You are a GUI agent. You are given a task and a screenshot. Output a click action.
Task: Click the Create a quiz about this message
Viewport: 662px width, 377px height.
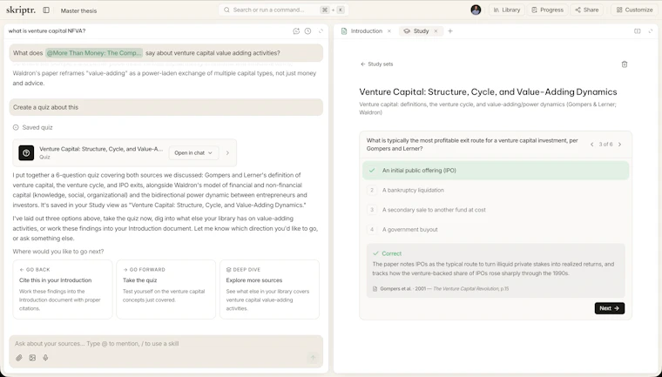(165, 107)
